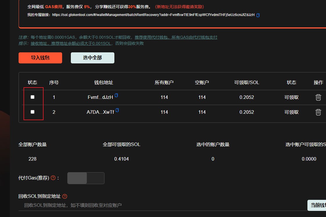Open the sol.gtokentool.com referral URL
The image size is (326, 217).
[x=153, y=15]
